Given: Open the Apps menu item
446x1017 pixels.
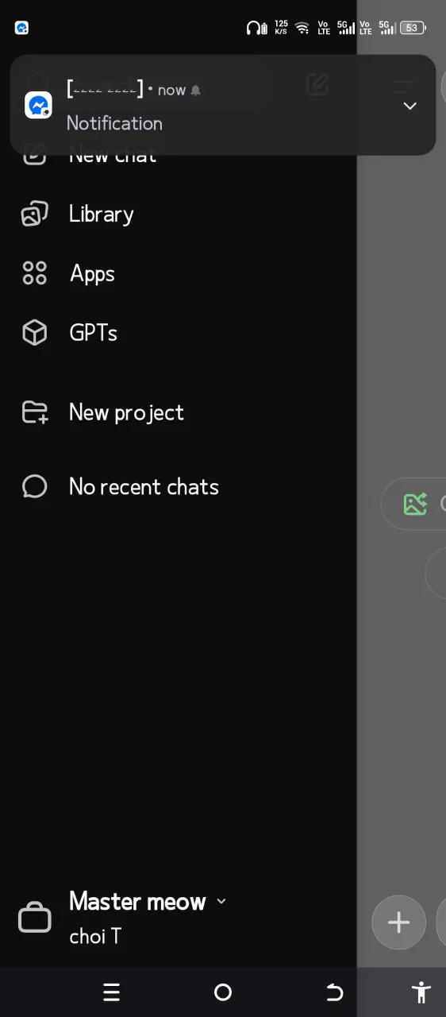Looking at the screenshot, I should coord(92,273).
